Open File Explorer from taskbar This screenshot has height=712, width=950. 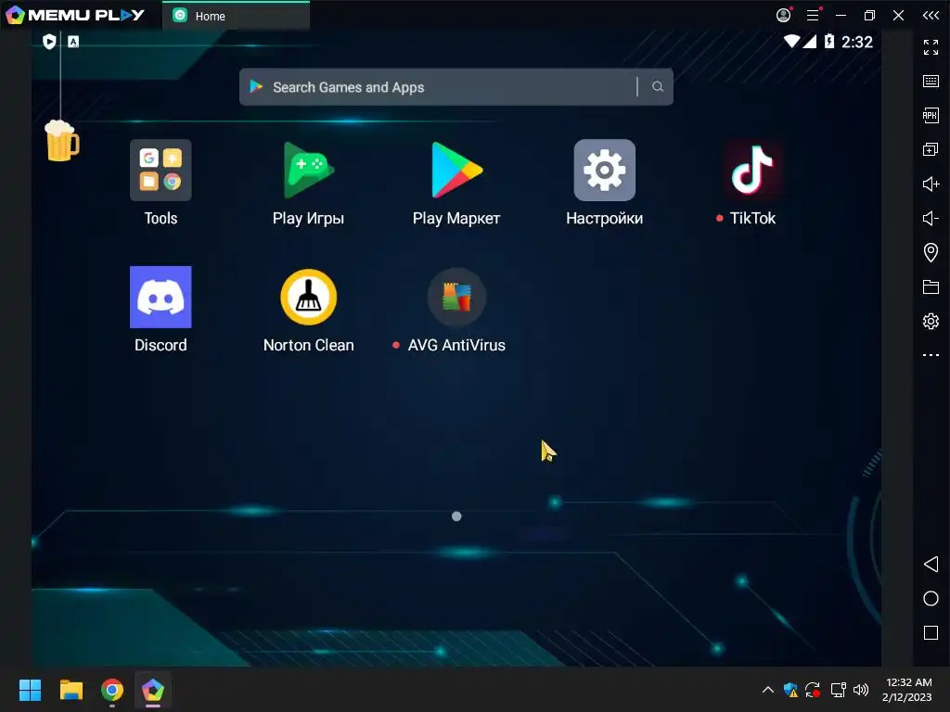pyautogui.click(x=71, y=690)
